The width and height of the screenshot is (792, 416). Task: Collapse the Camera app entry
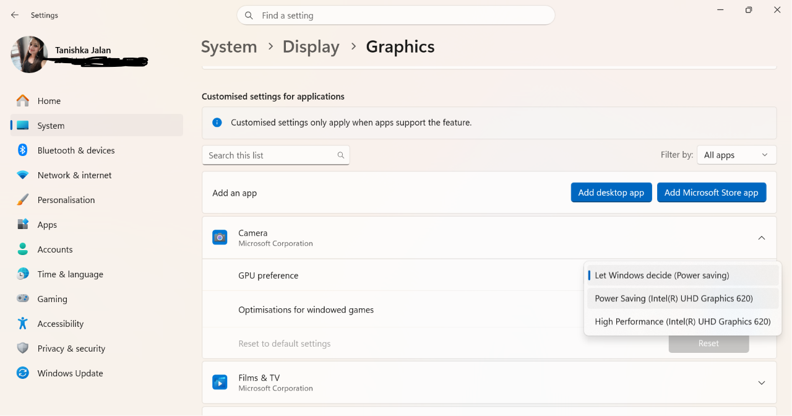(x=762, y=238)
